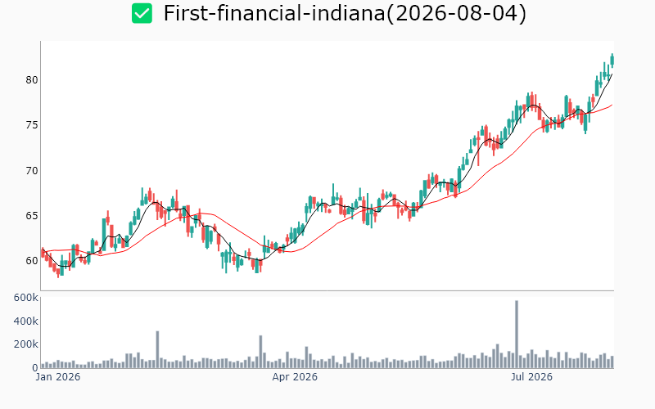Click the 400k volume axis label
Screen dimensions: 655x409
tap(26, 321)
